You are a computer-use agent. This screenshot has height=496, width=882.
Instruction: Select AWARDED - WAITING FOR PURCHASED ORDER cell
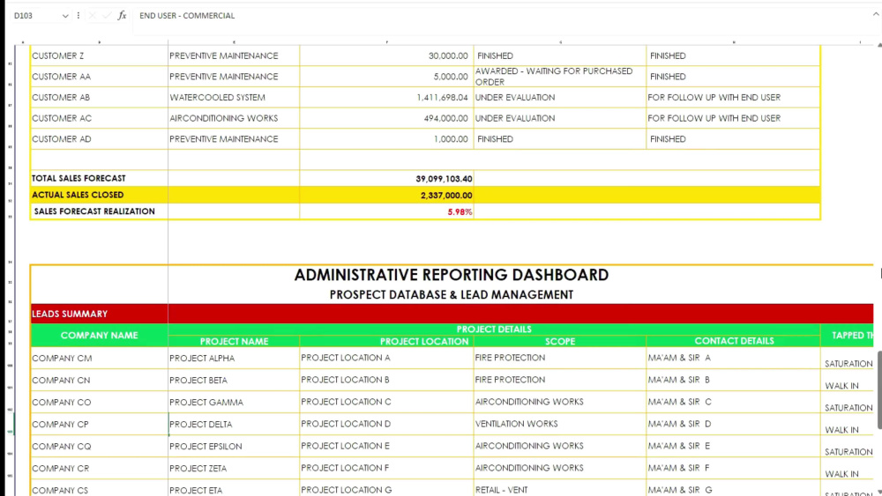pos(560,77)
